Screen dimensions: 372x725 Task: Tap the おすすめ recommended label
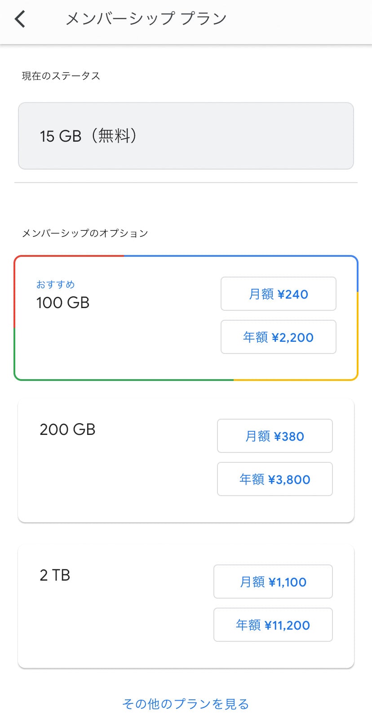pos(55,284)
